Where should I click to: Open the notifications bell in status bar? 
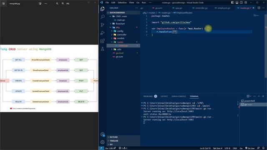[x=263, y=148]
